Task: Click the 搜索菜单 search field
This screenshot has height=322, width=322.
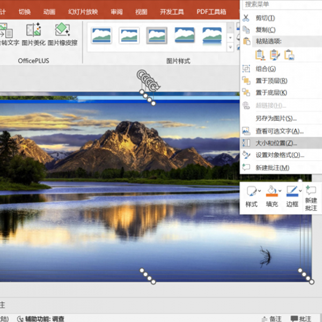Action: [x=279, y=4]
